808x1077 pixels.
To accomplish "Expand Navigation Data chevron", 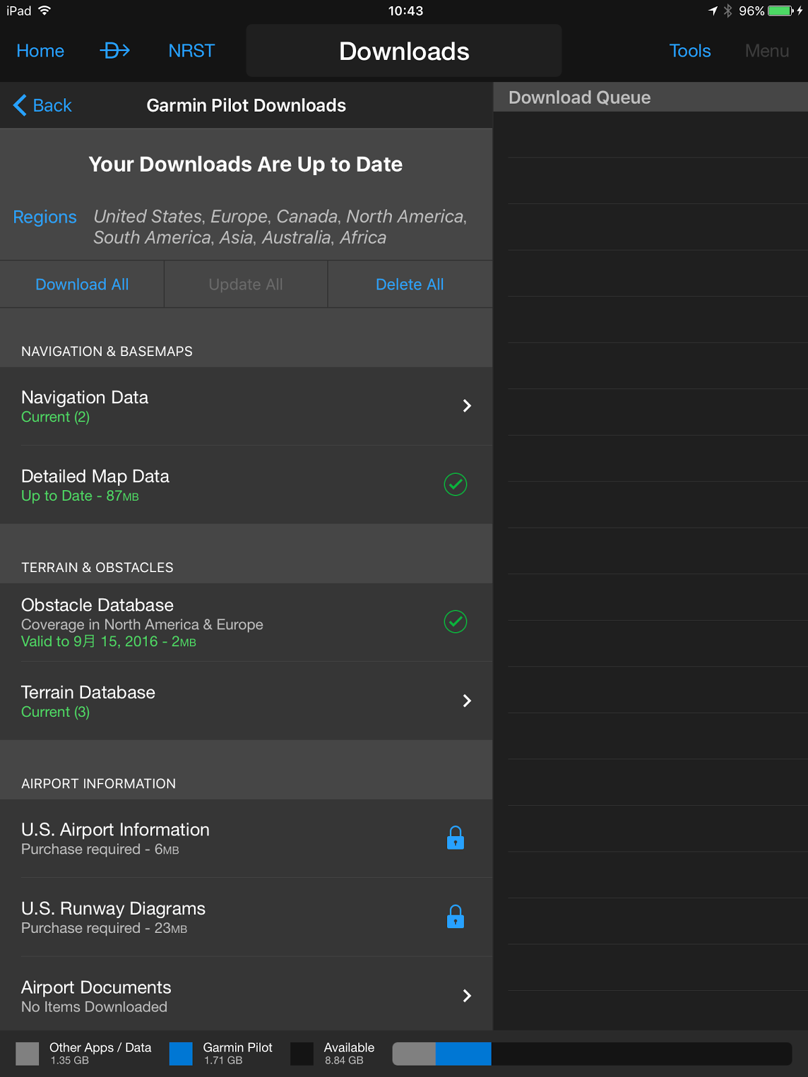I will point(467,405).
